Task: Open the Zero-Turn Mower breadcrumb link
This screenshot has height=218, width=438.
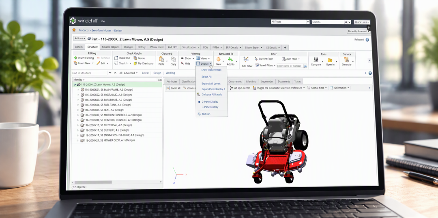Action: pyautogui.click(x=101, y=30)
